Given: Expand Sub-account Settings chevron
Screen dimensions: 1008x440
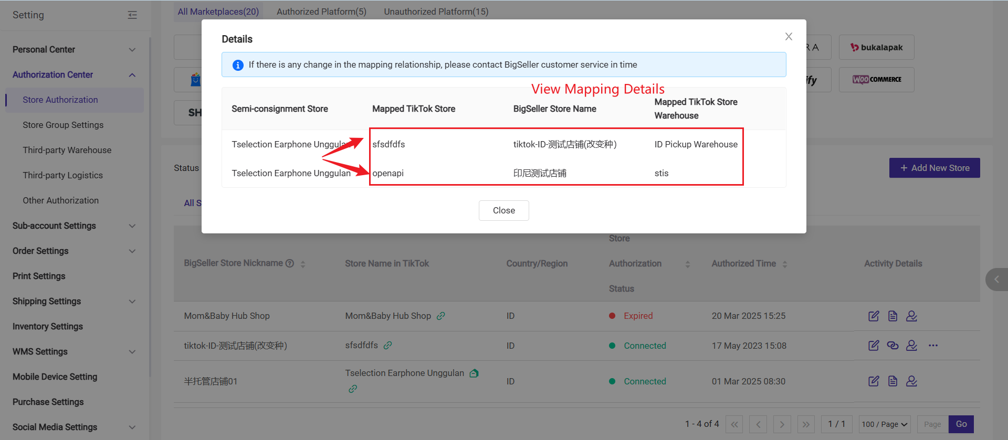Looking at the screenshot, I should point(132,226).
